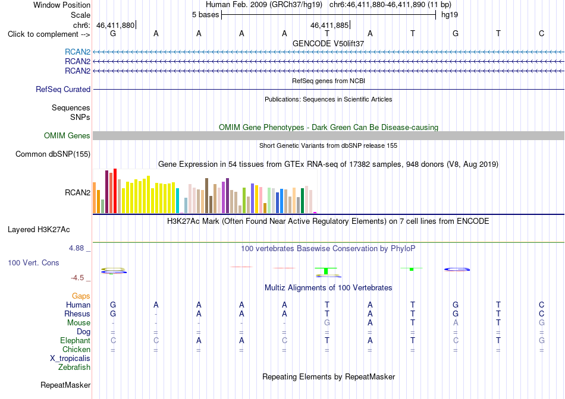Open the H3K27Ac Mark ENCODE track title
Image resolution: width=565 pixels, height=399 pixels.
(328, 221)
